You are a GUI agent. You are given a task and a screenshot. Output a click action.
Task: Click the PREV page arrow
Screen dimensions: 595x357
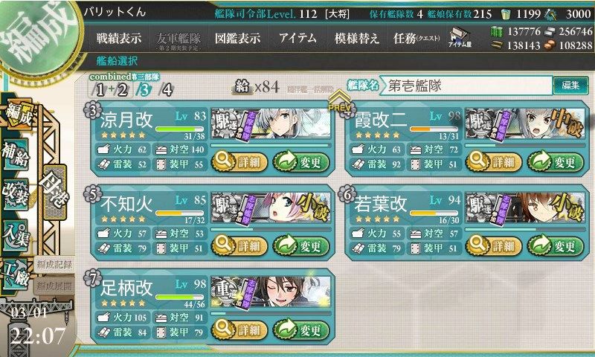click(x=340, y=101)
